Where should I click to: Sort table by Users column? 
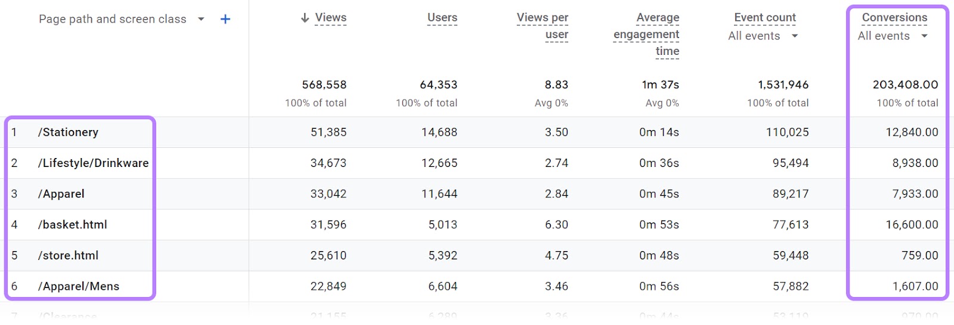pyautogui.click(x=442, y=18)
